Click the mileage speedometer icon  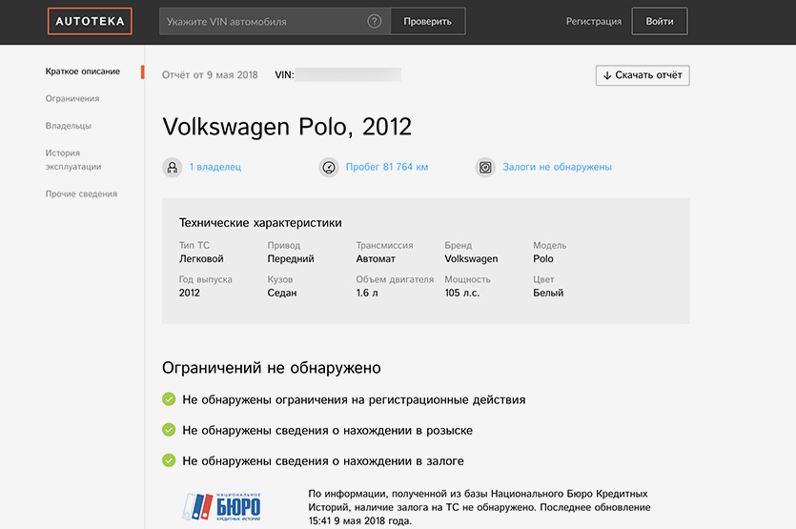pos(329,167)
